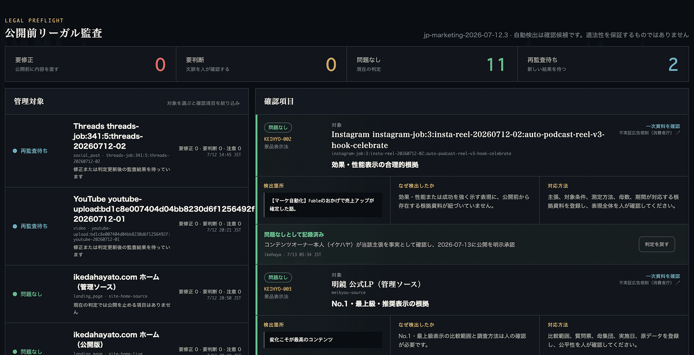Click the detected quote 変化こそが最高のコンテンツ

(323, 340)
